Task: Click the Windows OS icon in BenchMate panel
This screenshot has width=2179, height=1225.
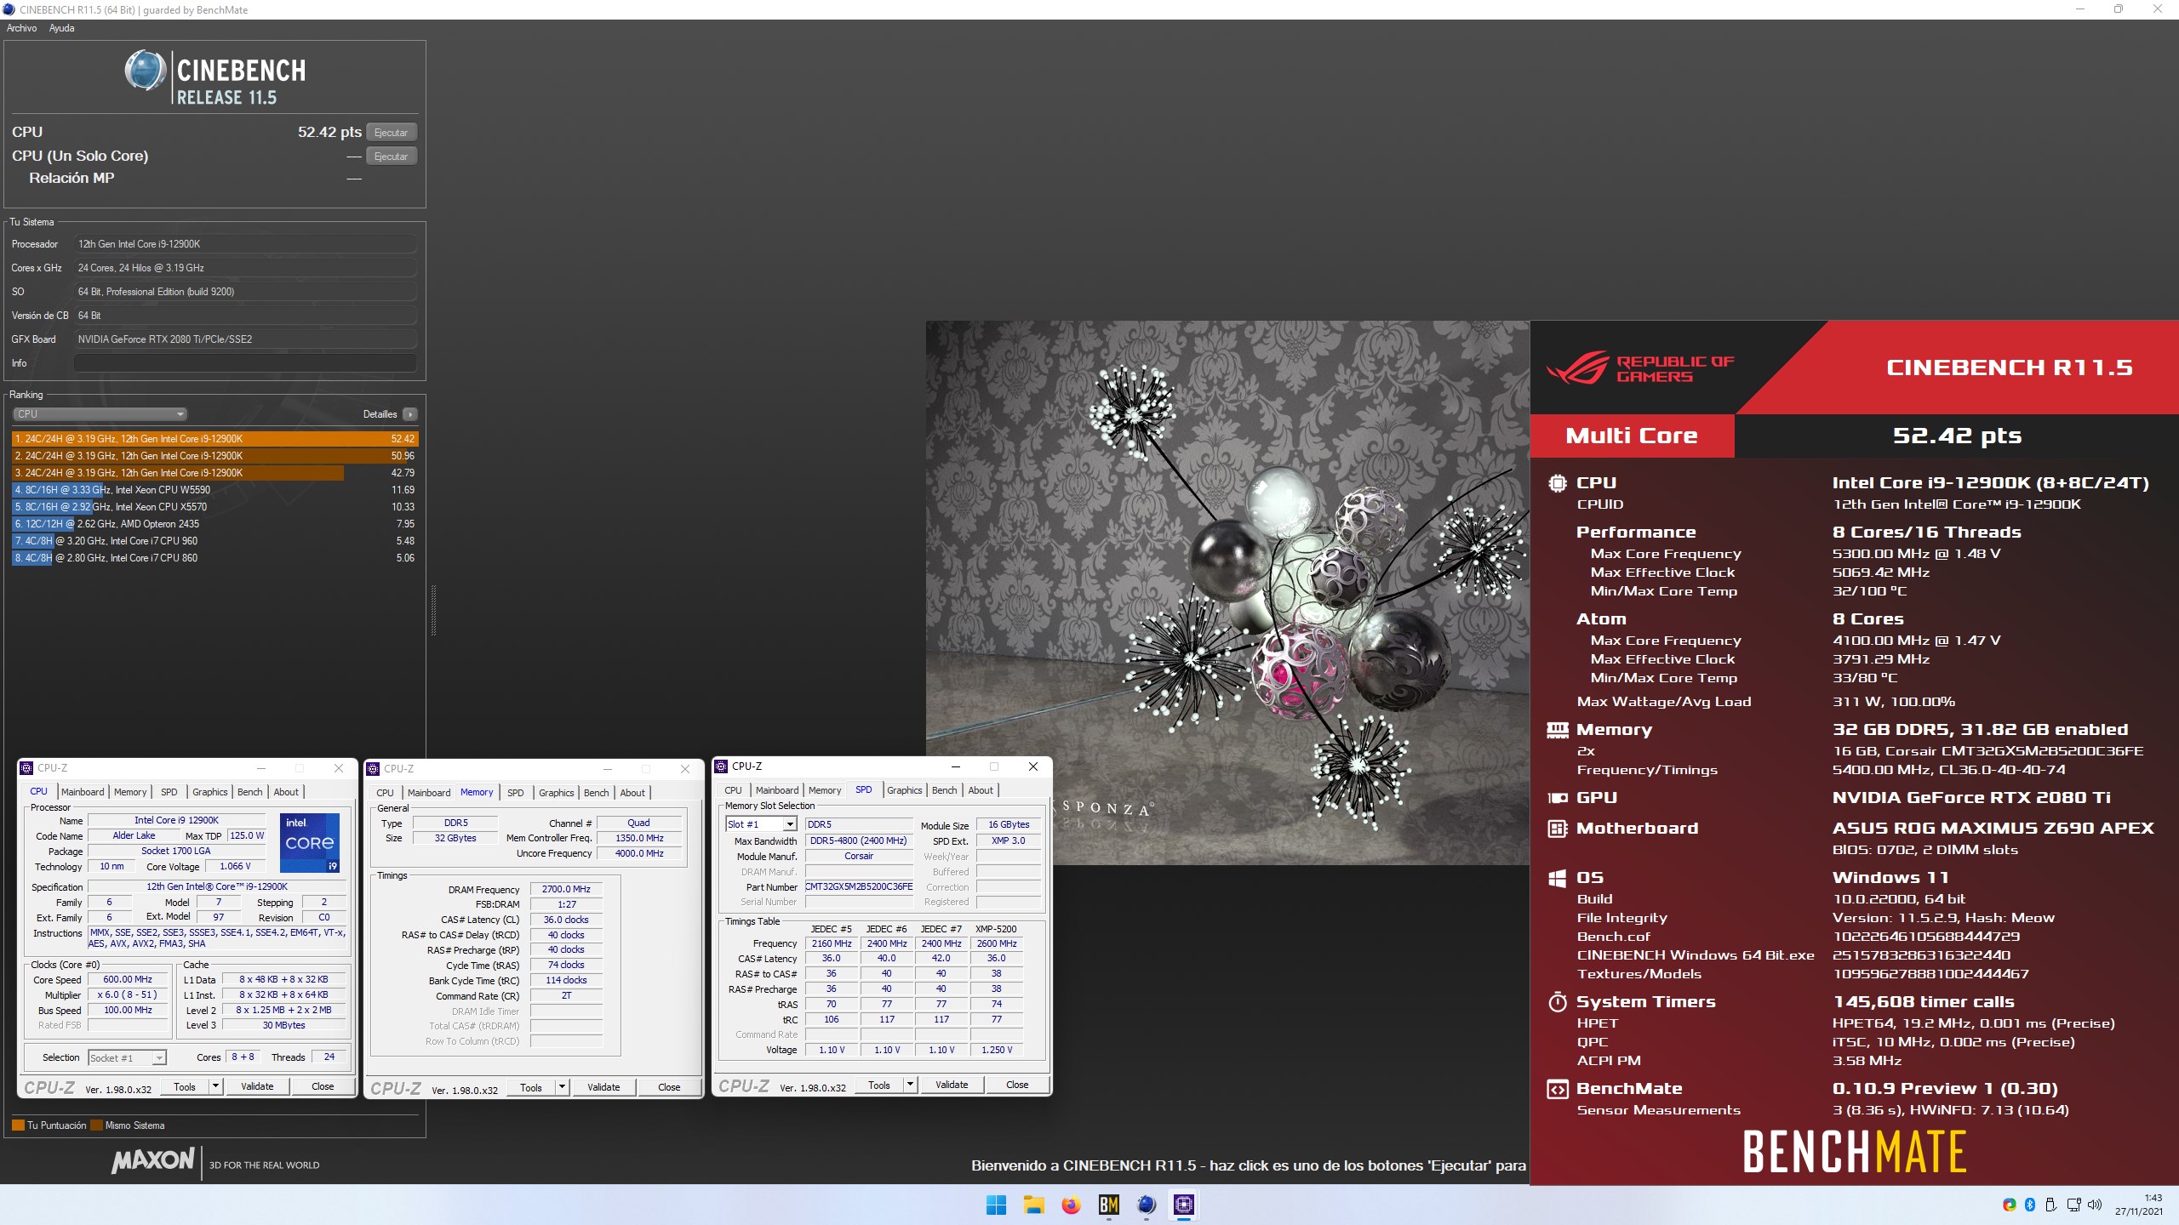Action: click(1558, 878)
